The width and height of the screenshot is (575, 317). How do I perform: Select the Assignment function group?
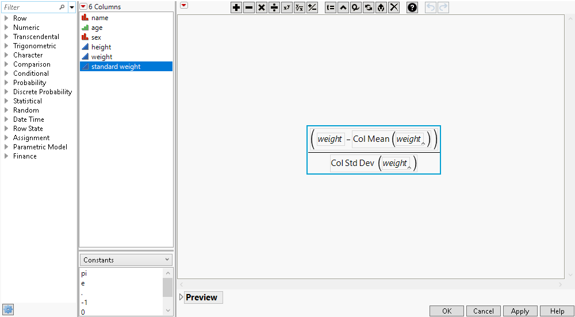coord(31,138)
